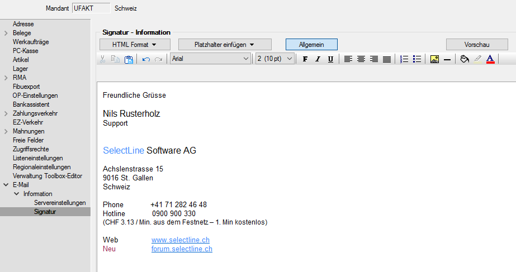The height and width of the screenshot is (272, 516).
Task: Click the 'Freundliche Grüsse' line
Action: point(134,96)
